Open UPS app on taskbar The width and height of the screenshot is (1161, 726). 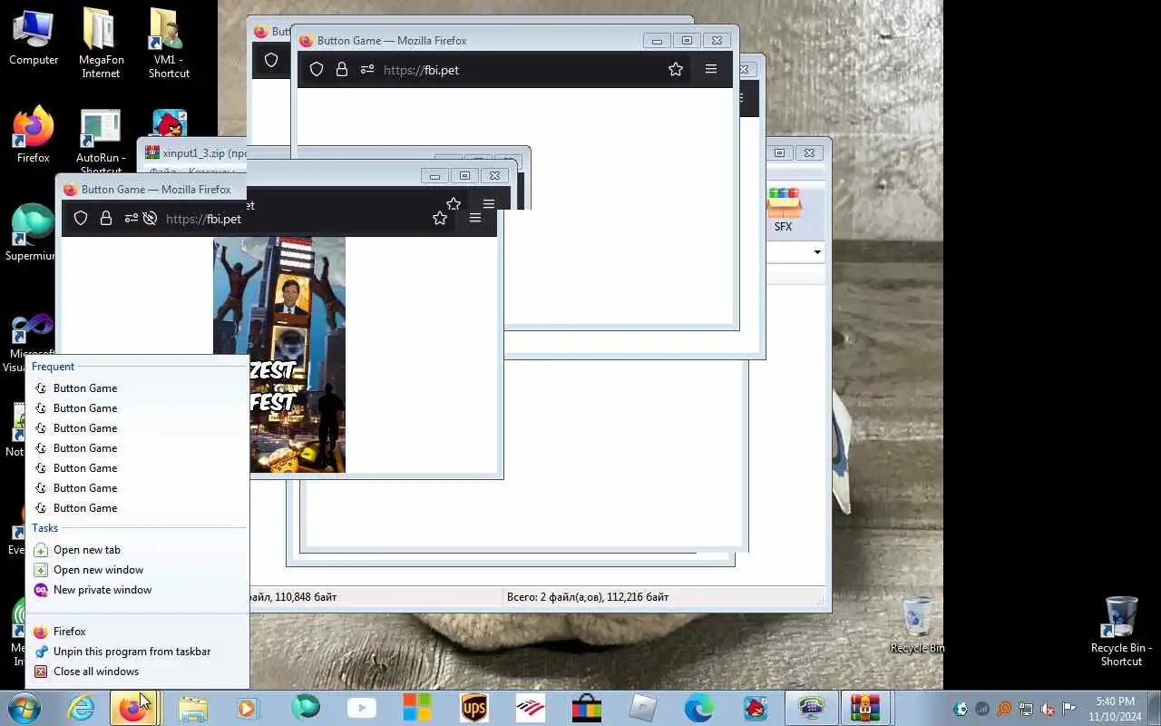pyautogui.click(x=474, y=708)
